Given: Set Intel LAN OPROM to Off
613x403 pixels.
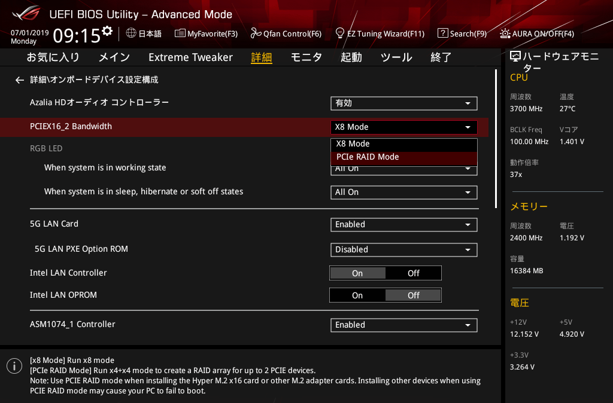Looking at the screenshot, I should coord(413,295).
